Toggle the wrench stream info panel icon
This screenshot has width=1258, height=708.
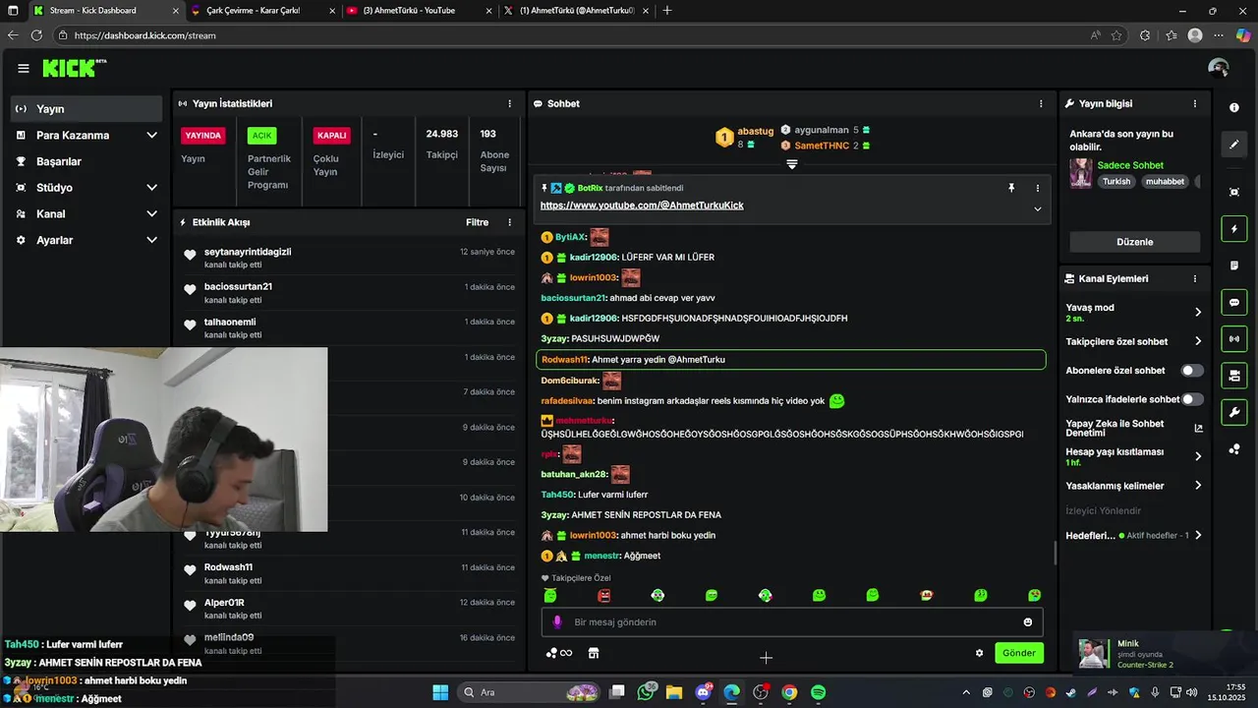click(1234, 412)
